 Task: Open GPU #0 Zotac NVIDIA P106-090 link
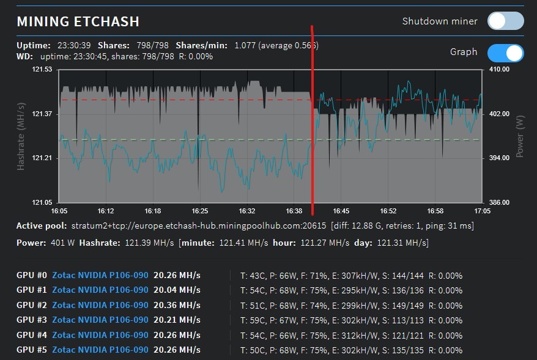pyautogui.click(x=100, y=275)
